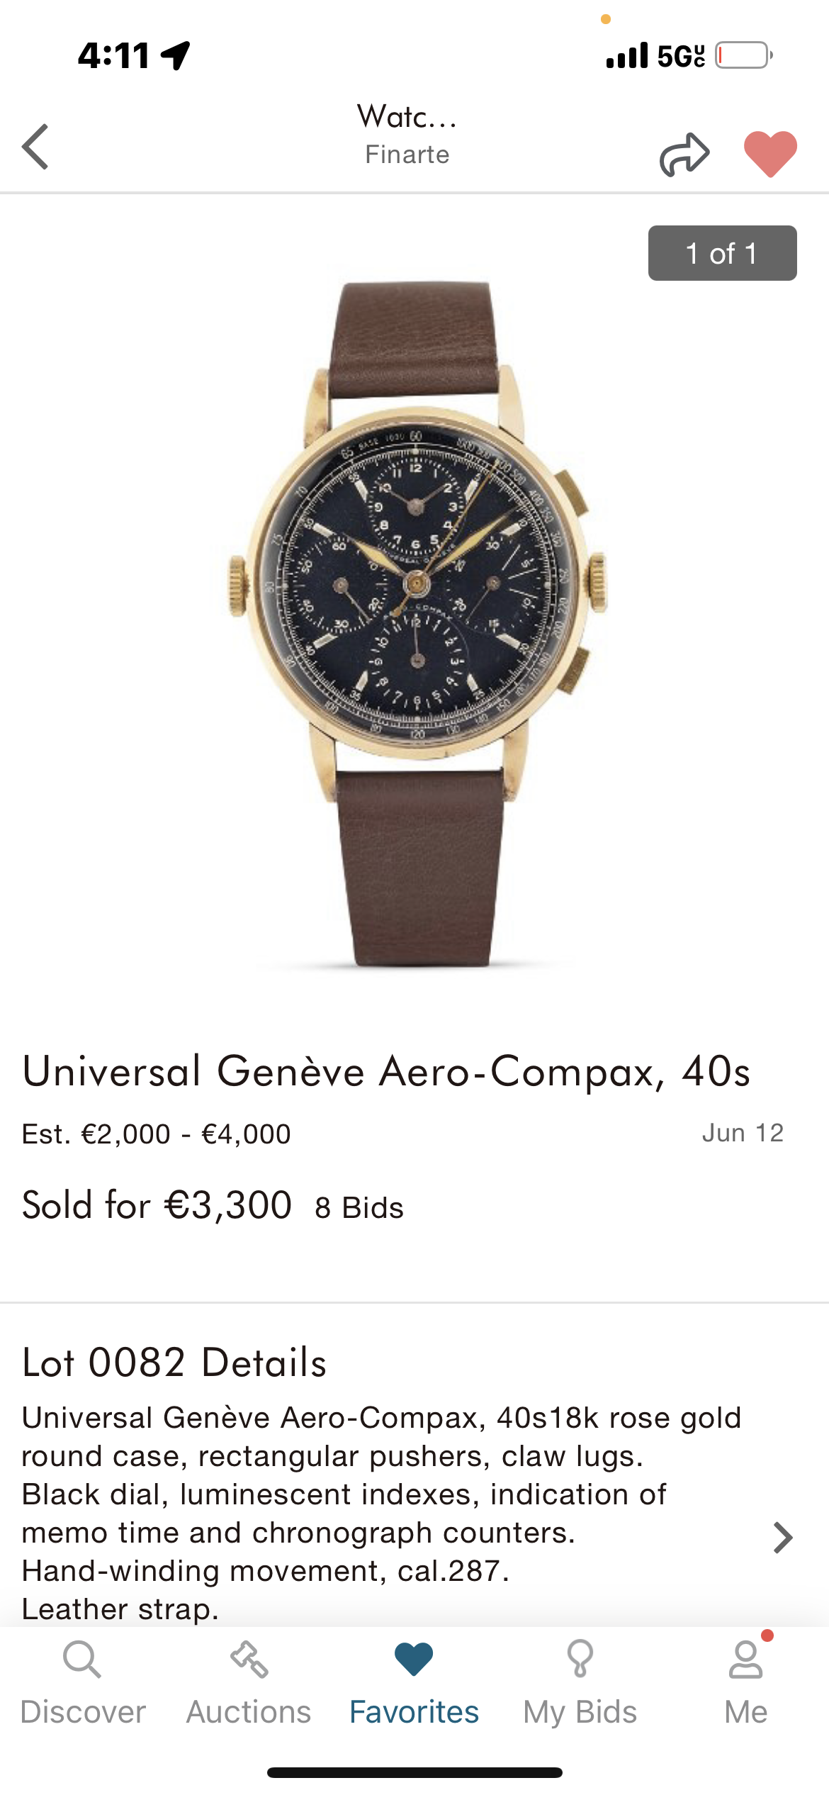829x1795 pixels.
Task: Expand the lot description text
Action: tap(382, 1514)
